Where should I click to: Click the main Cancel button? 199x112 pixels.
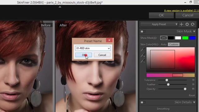point(187,15)
